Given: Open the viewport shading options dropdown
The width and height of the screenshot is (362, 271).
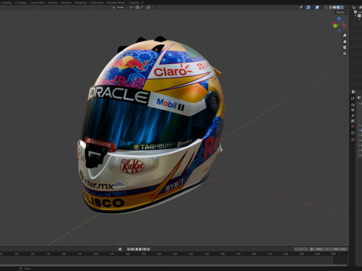Looking at the screenshot, I should pyautogui.click(x=346, y=8).
